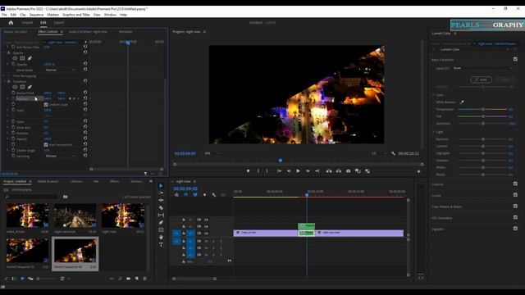Open the Media Browser panel tab
This screenshot has height=295, width=525.
(48, 181)
